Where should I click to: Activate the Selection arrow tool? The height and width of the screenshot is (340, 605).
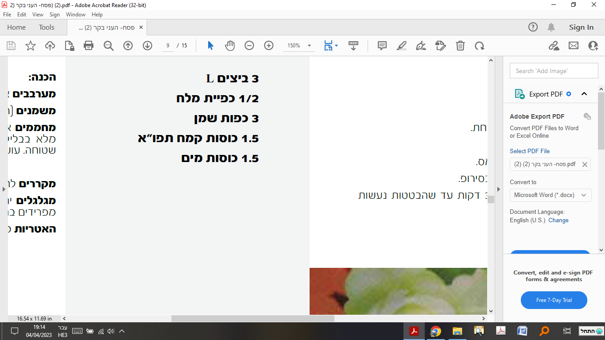pyautogui.click(x=210, y=46)
